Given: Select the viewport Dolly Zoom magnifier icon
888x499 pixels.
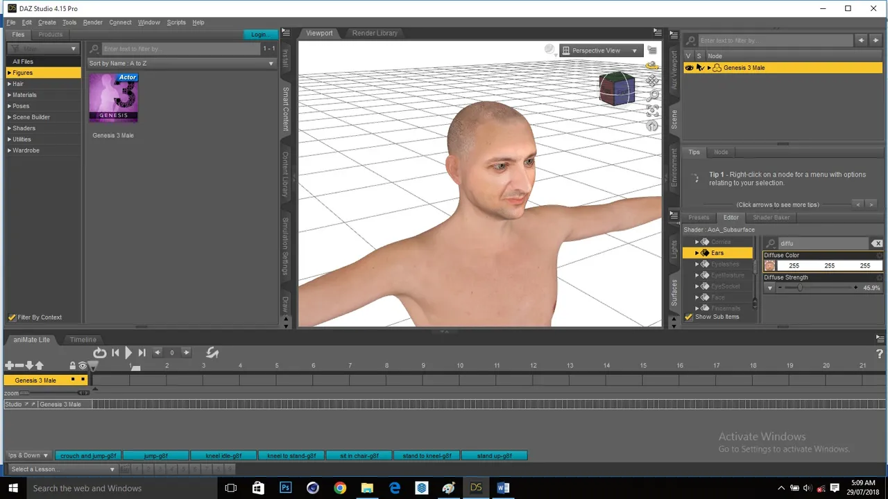Looking at the screenshot, I should [x=653, y=96].
